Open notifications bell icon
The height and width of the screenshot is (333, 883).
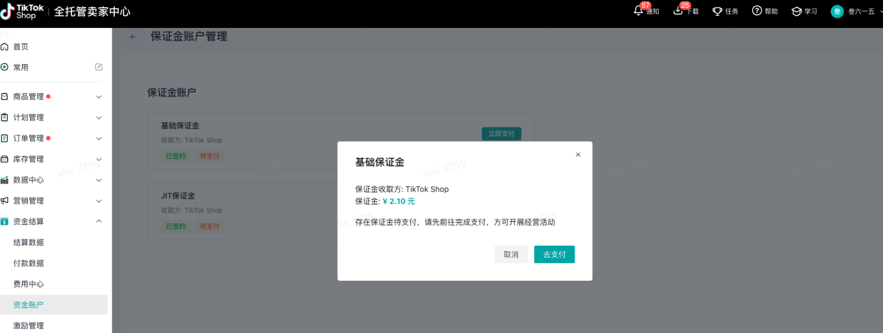[639, 11]
